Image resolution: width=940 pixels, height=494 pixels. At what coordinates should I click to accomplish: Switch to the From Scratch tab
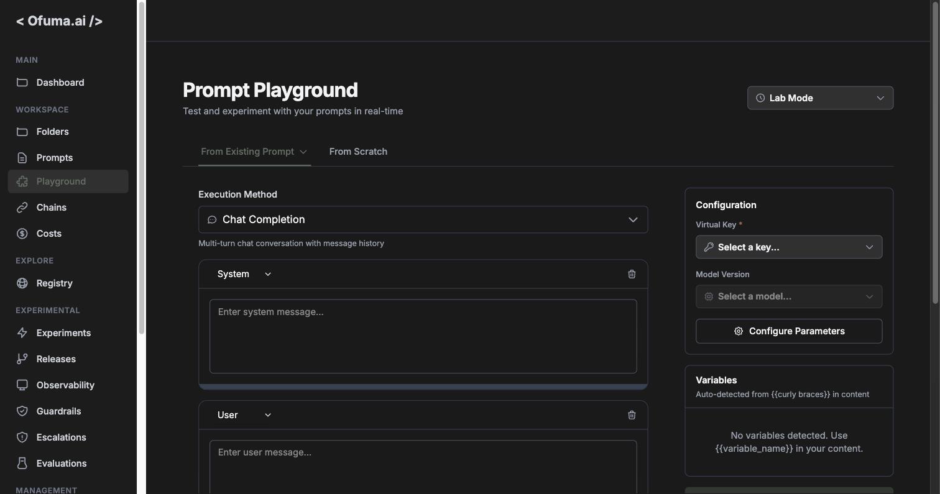358,152
